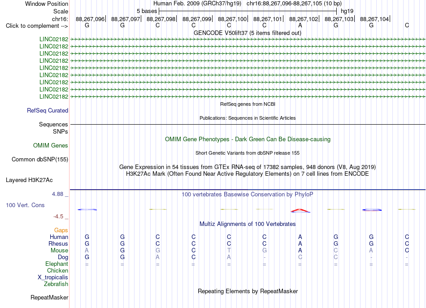Screen dimensions: 426x308
Task: Click position marker 88,267,096
Action: (x=90, y=19)
